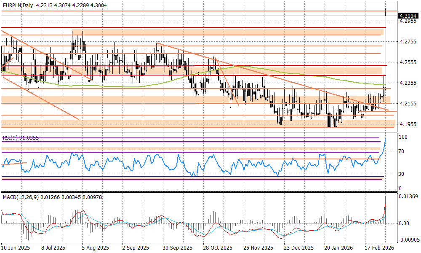This screenshot has width=421, height=253.
Task: Click the MACD -0.00905 scale value
Action: coord(408,240)
